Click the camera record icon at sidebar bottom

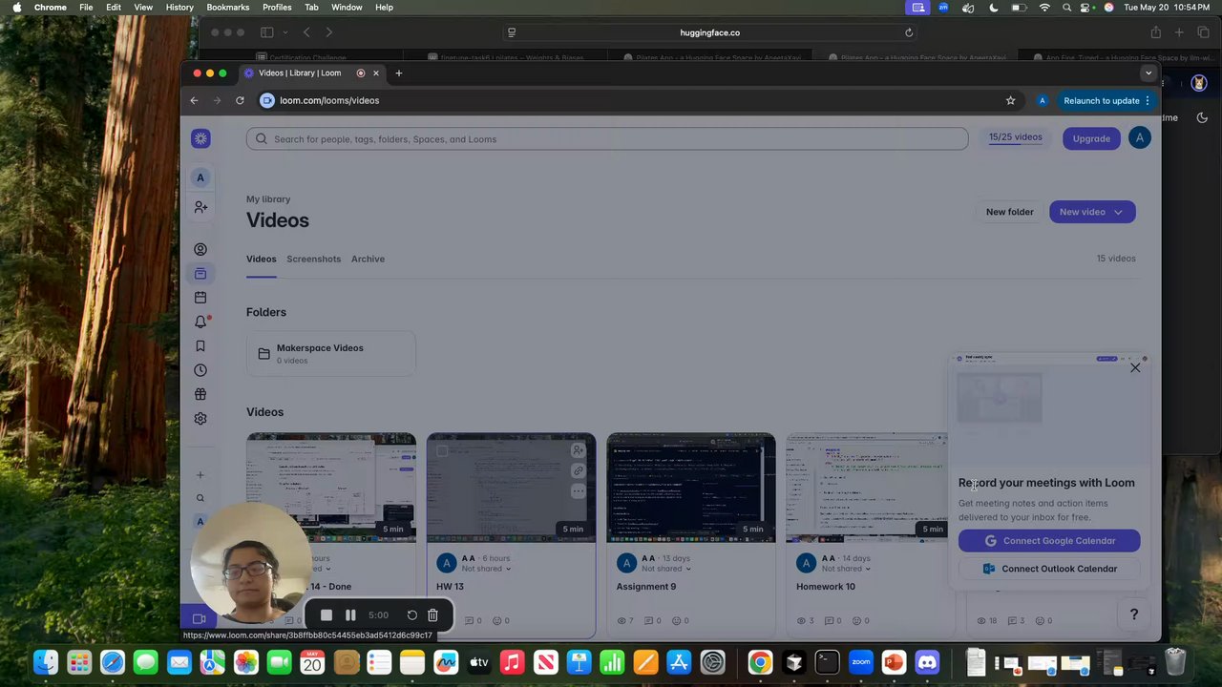(x=200, y=619)
